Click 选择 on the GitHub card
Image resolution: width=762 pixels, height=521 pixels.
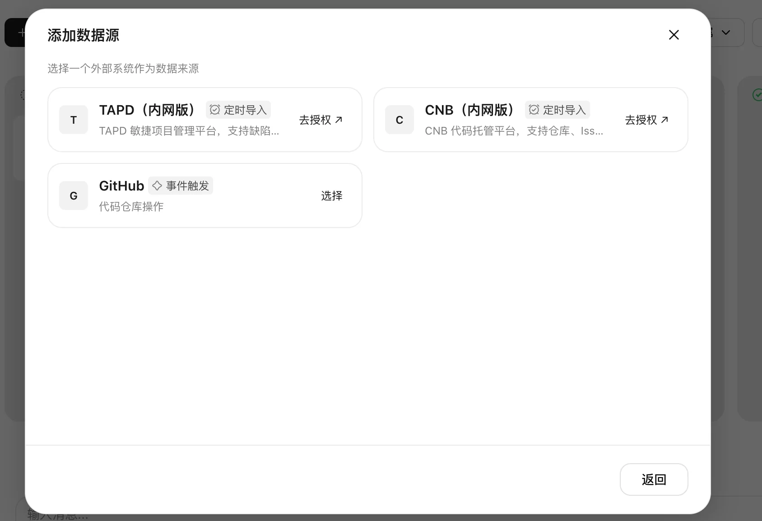tap(332, 195)
